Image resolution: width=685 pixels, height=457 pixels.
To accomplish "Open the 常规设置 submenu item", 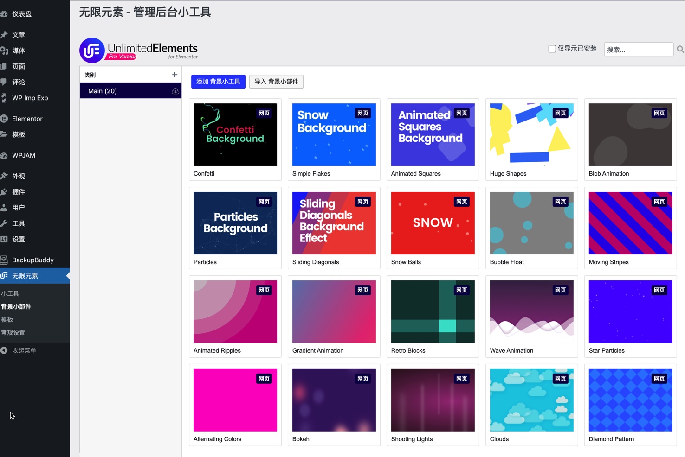I will click(x=13, y=332).
